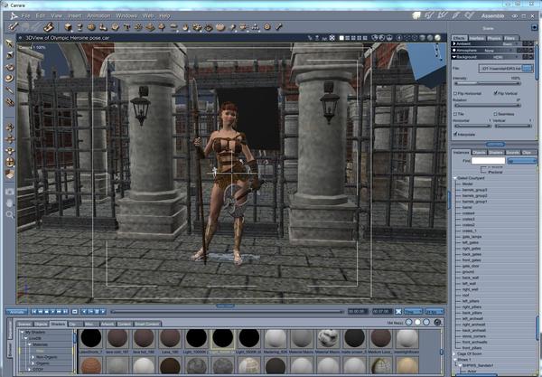Collapse My Shaders folder in browser

pyautogui.click(x=23, y=332)
